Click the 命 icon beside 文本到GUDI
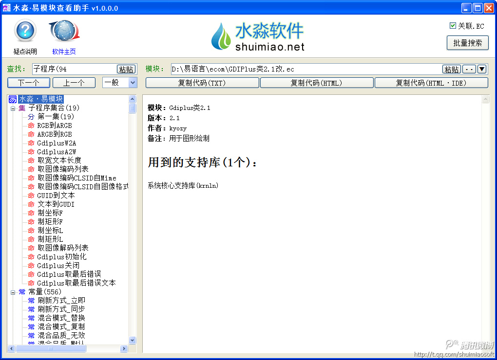497x360 pixels. tap(31, 204)
